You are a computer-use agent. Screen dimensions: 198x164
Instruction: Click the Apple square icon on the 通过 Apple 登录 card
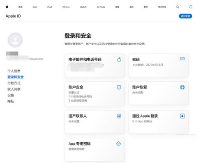pos(182,116)
